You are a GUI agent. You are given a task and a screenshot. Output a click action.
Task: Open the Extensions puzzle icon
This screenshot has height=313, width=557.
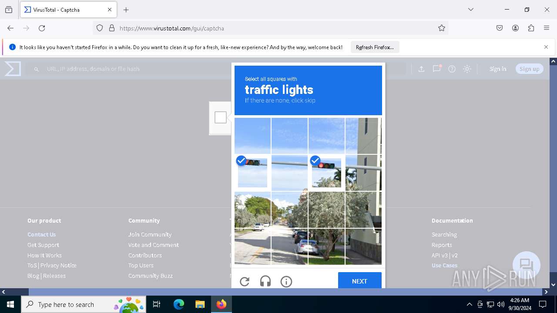(531, 28)
